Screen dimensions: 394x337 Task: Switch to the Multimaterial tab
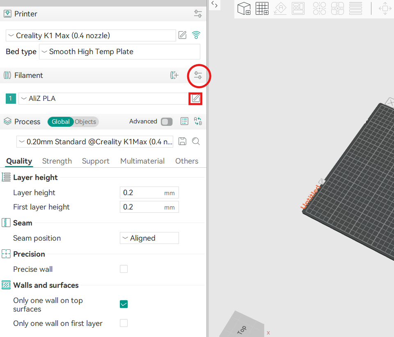(x=142, y=161)
